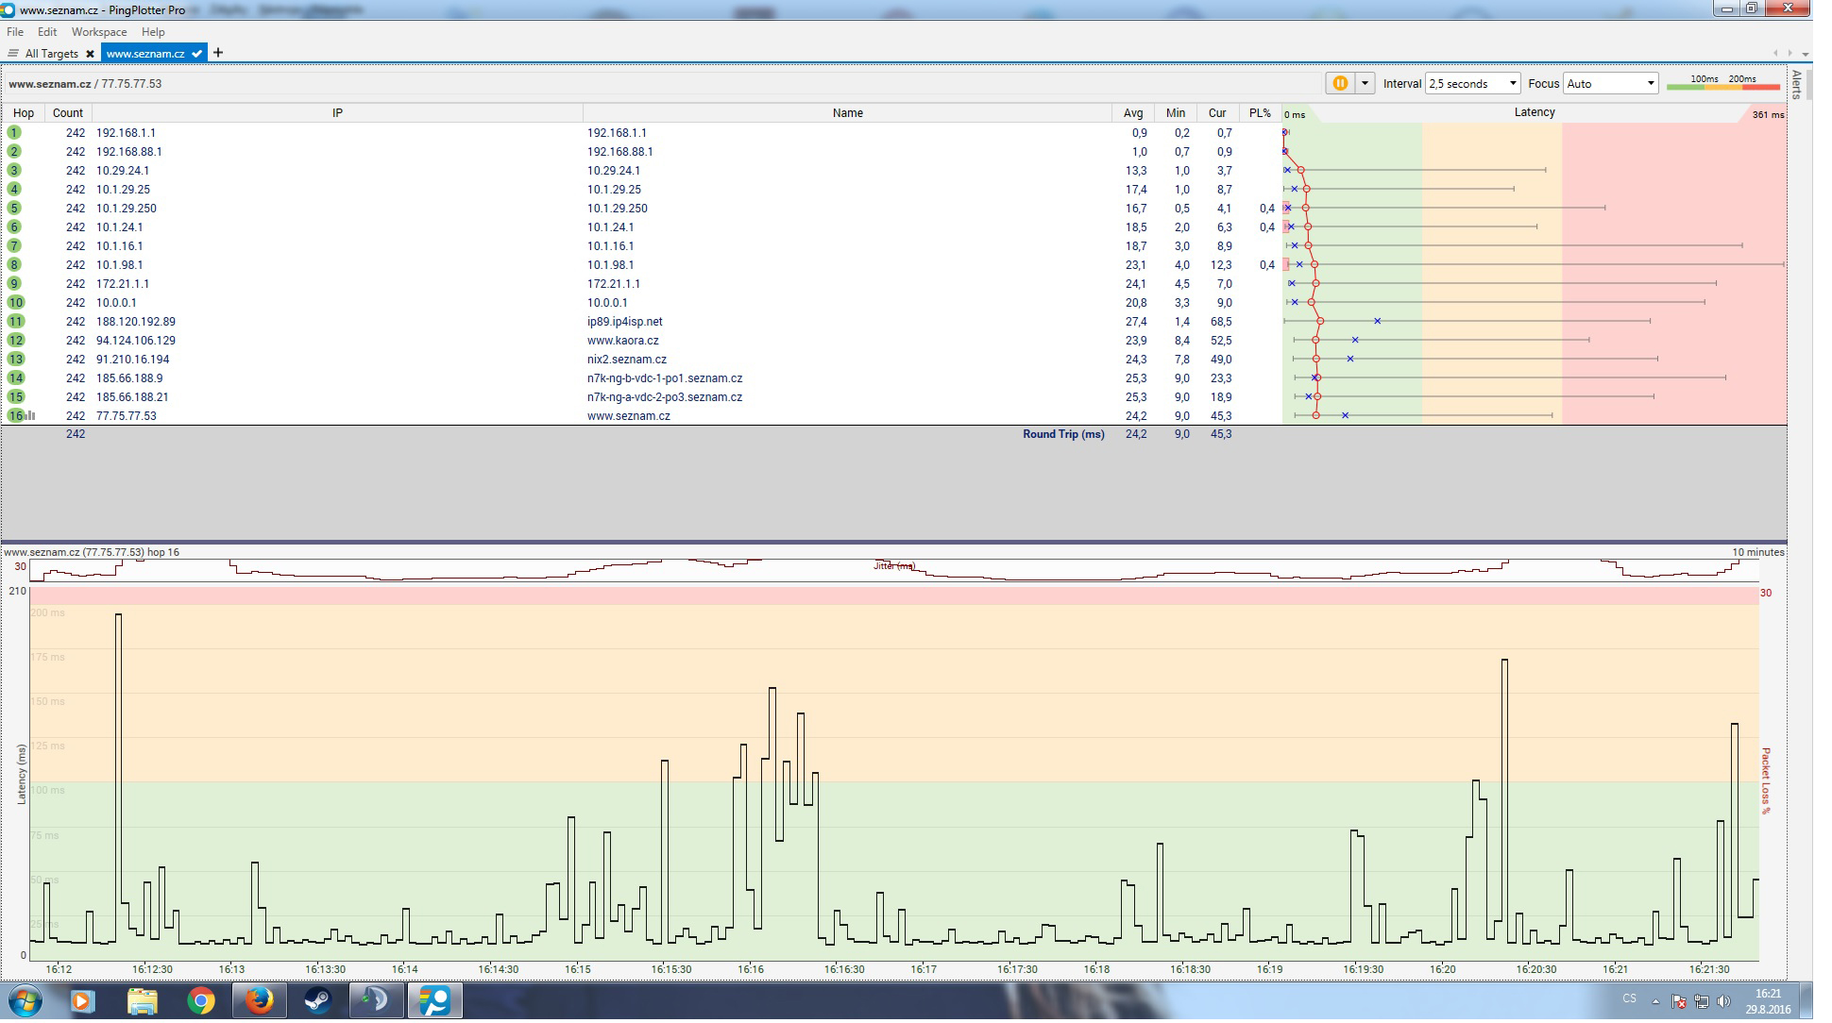Click the plus icon to add a new target tab

coord(218,53)
